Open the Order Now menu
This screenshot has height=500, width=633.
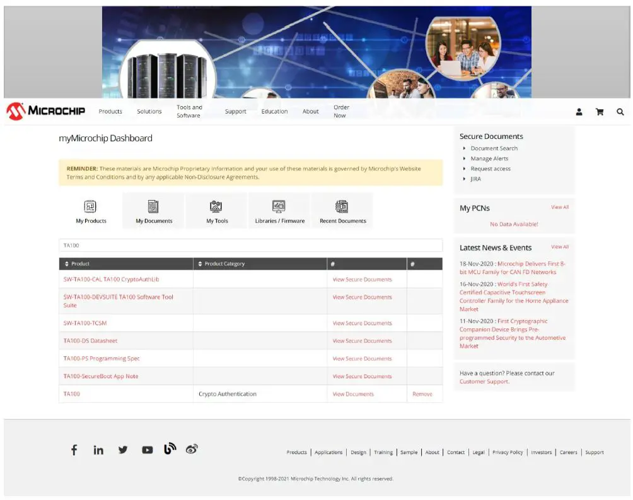pos(341,111)
